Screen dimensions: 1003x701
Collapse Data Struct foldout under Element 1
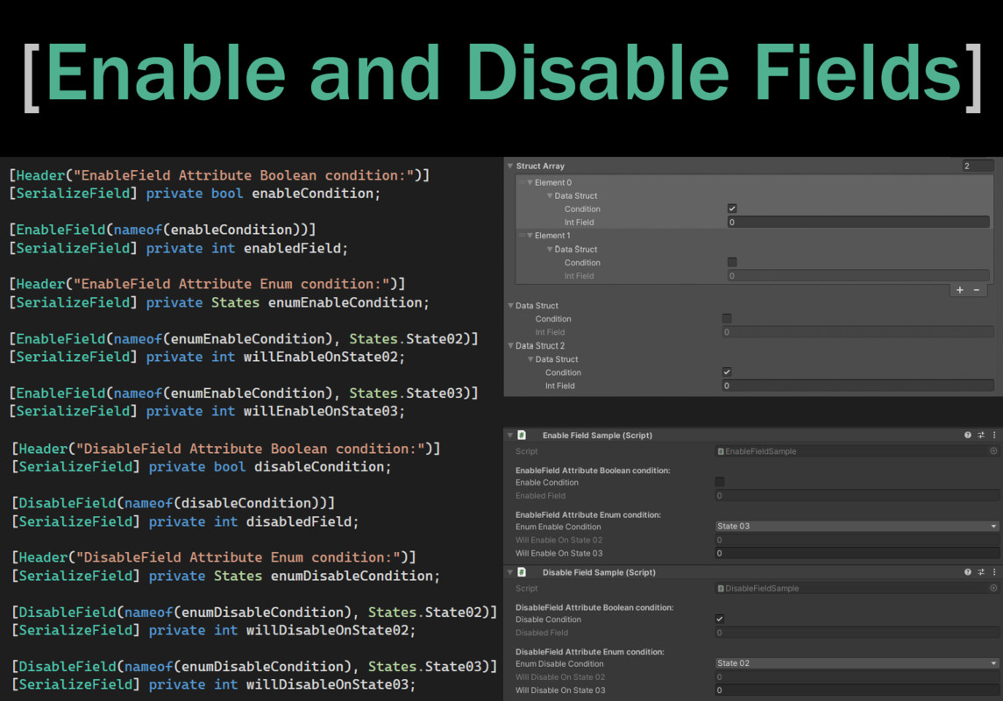[550, 249]
